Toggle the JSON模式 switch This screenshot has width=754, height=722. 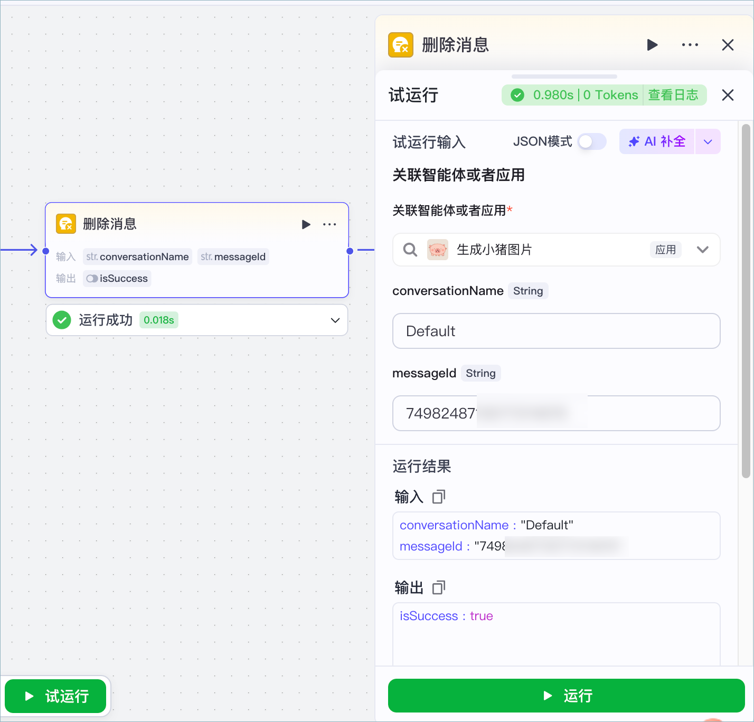tap(592, 141)
